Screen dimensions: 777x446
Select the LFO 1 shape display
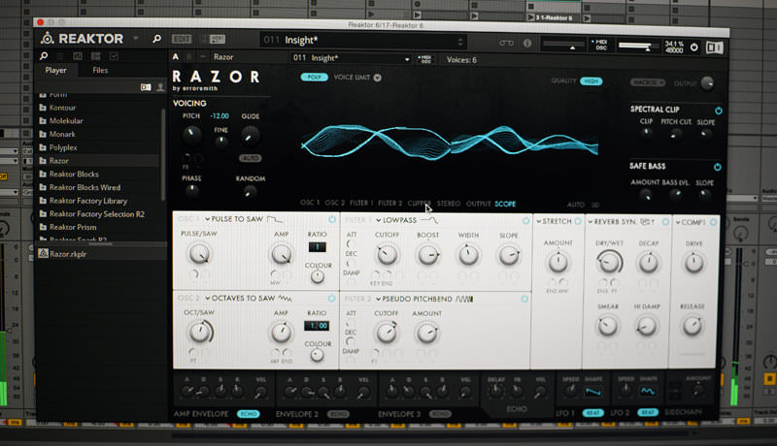[592, 392]
